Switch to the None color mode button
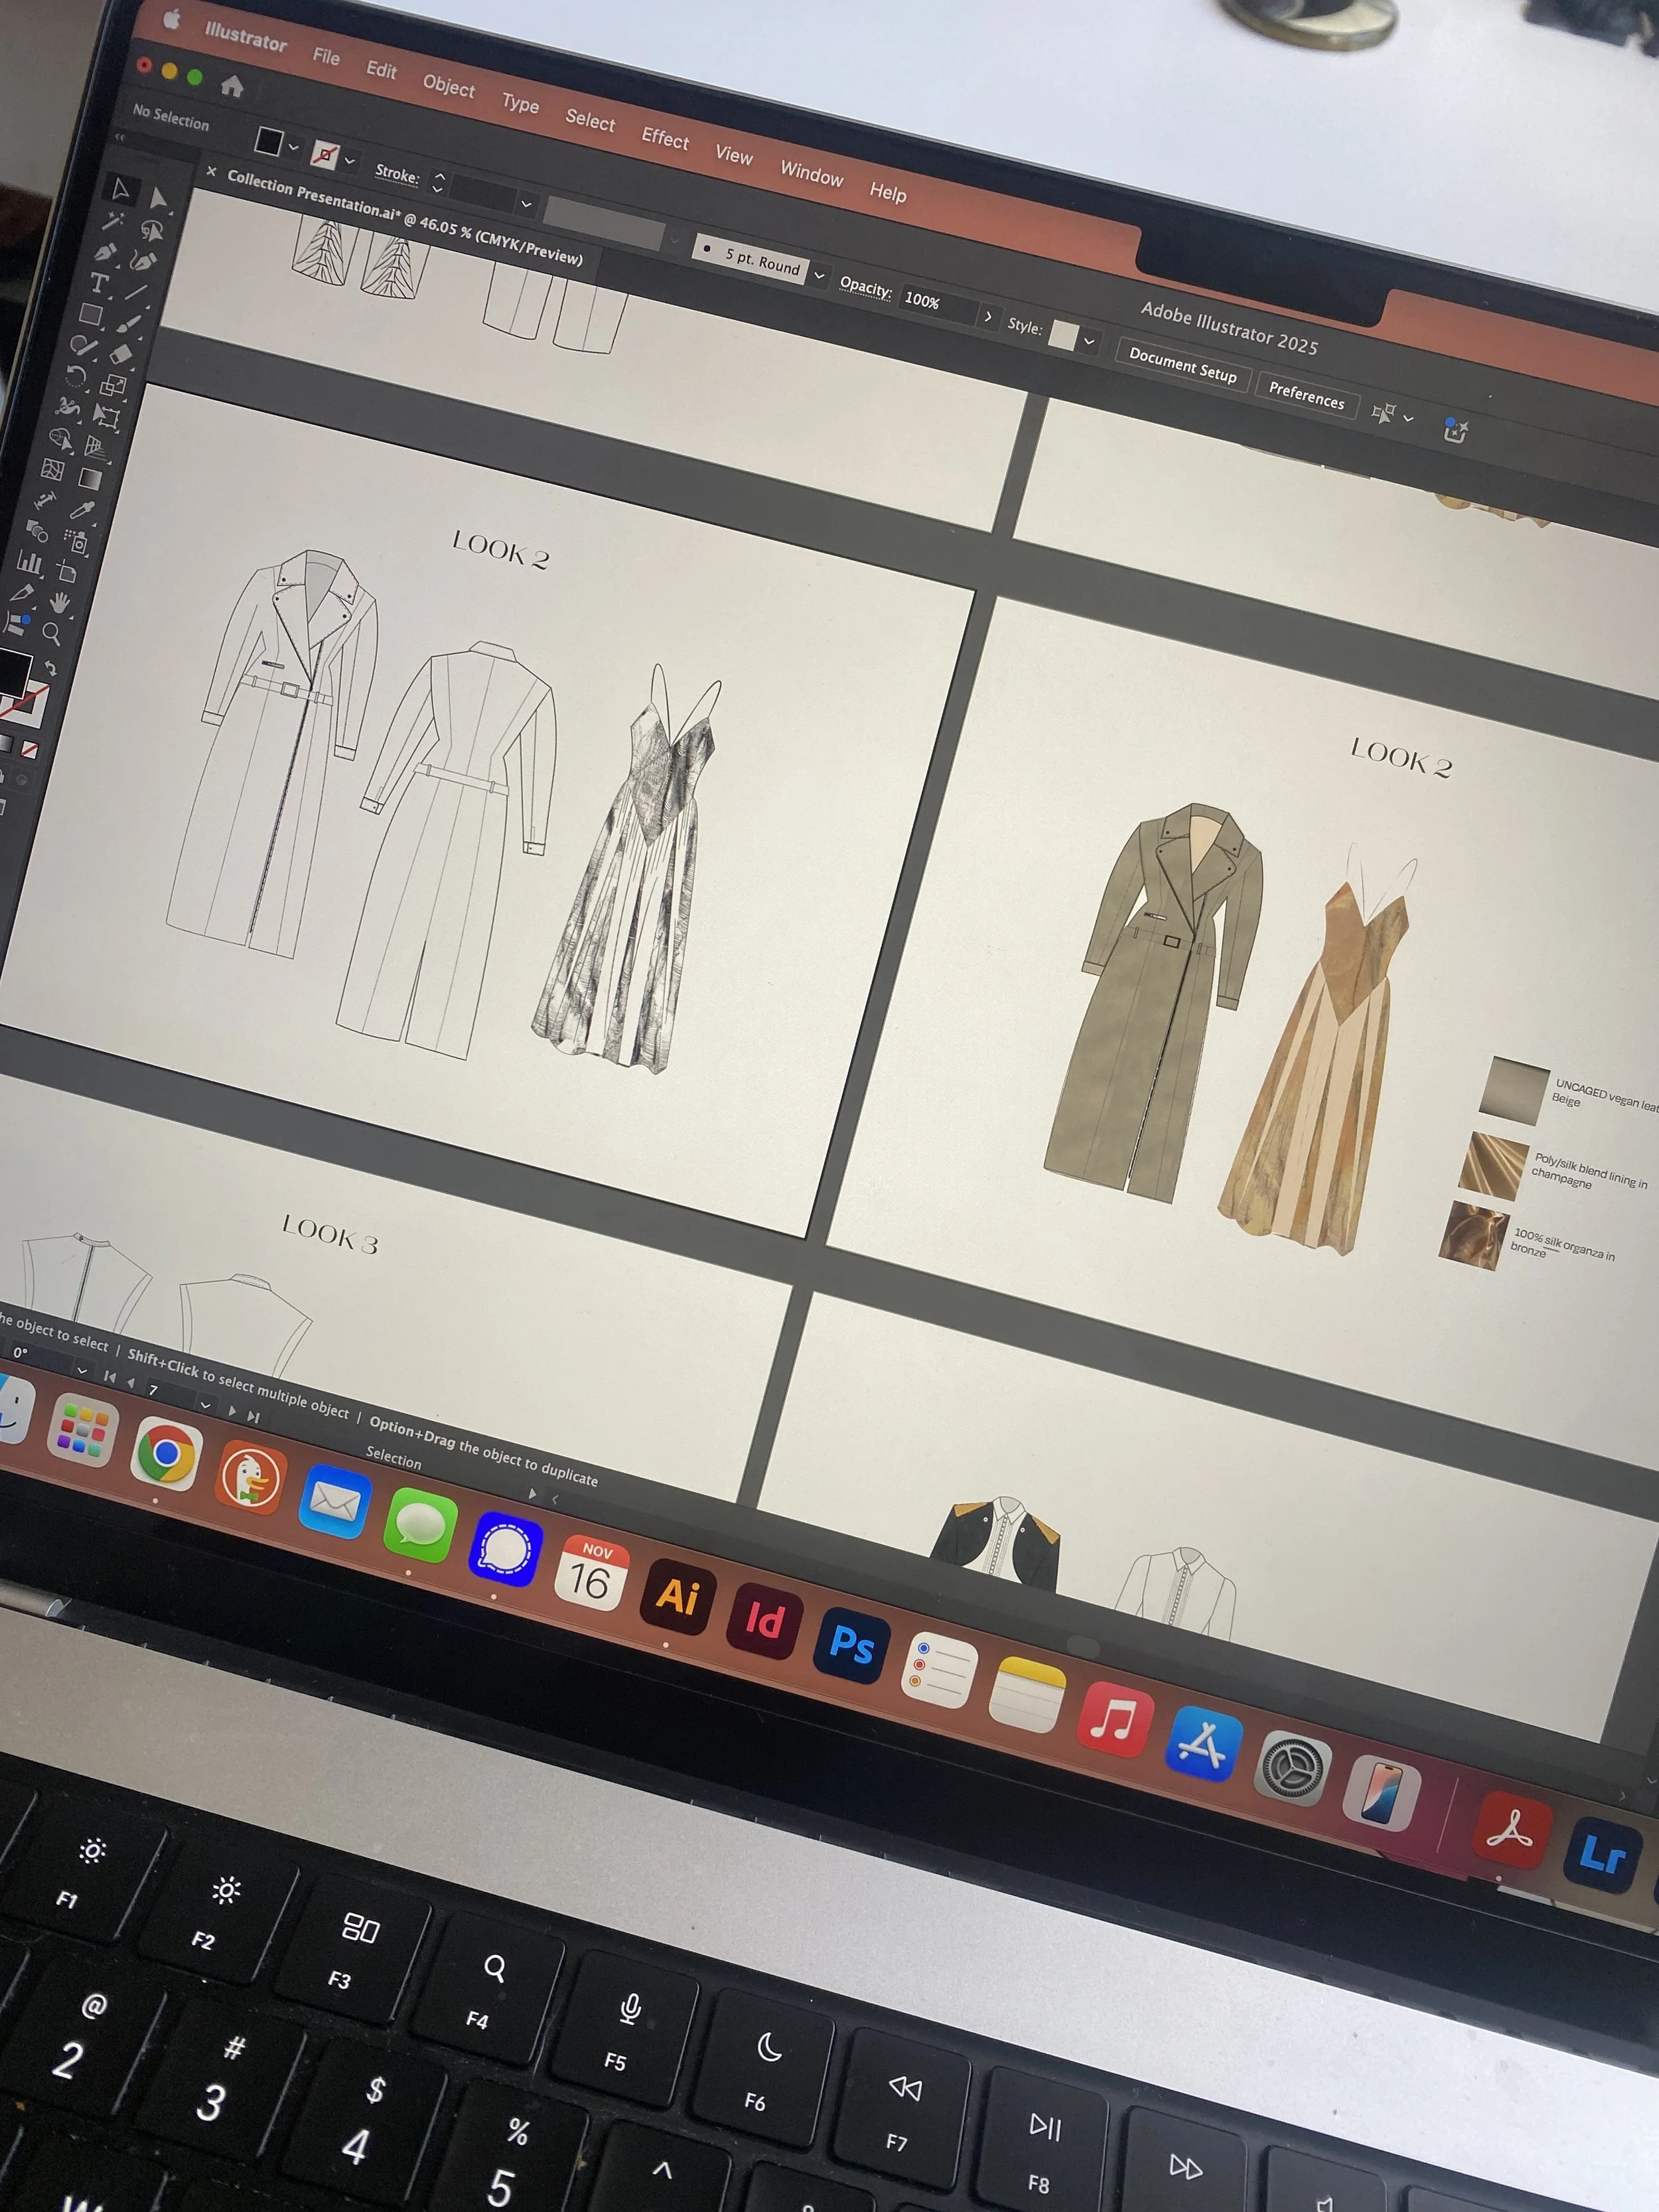Image resolution: width=1659 pixels, height=2212 pixels. tap(30, 750)
